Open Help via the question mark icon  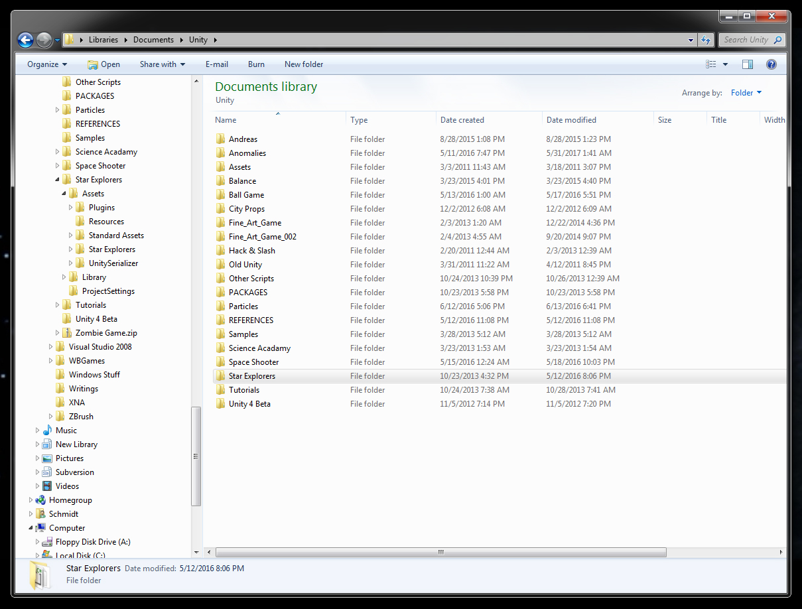(x=771, y=64)
